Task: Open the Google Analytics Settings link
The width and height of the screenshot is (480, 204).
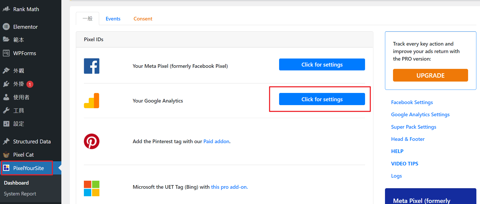Action: (420, 114)
